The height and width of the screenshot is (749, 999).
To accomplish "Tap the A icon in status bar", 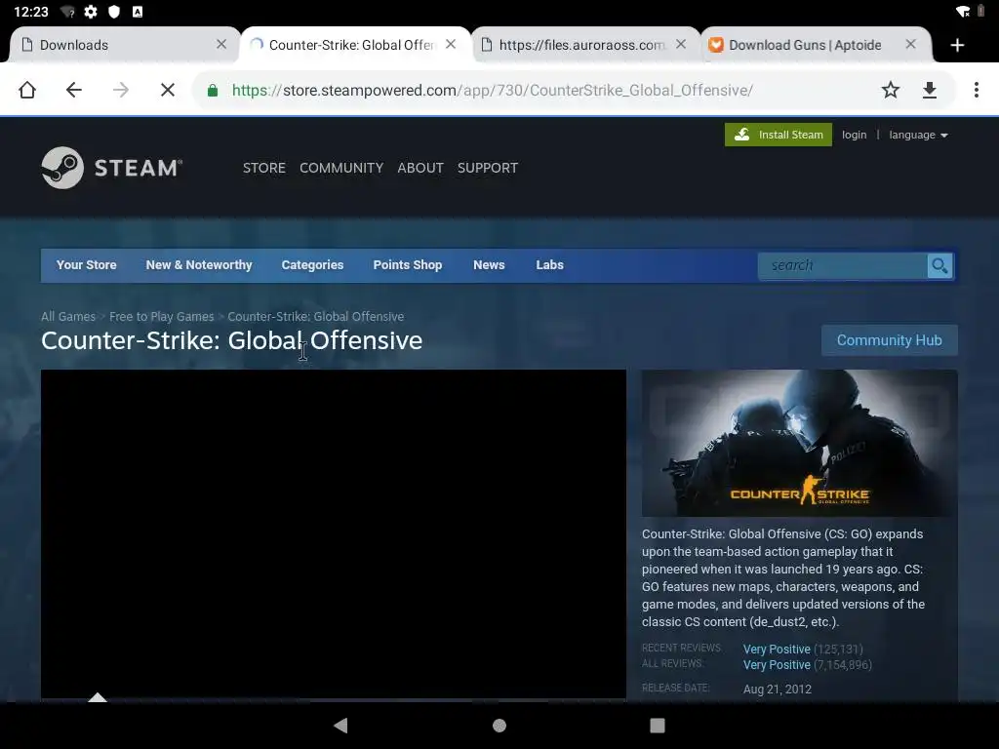I will pyautogui.click(x=137, y=12).
